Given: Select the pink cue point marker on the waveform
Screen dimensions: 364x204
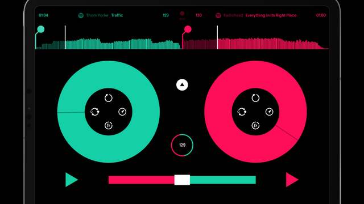Looking at the screenshot, I should coord(188,29).
